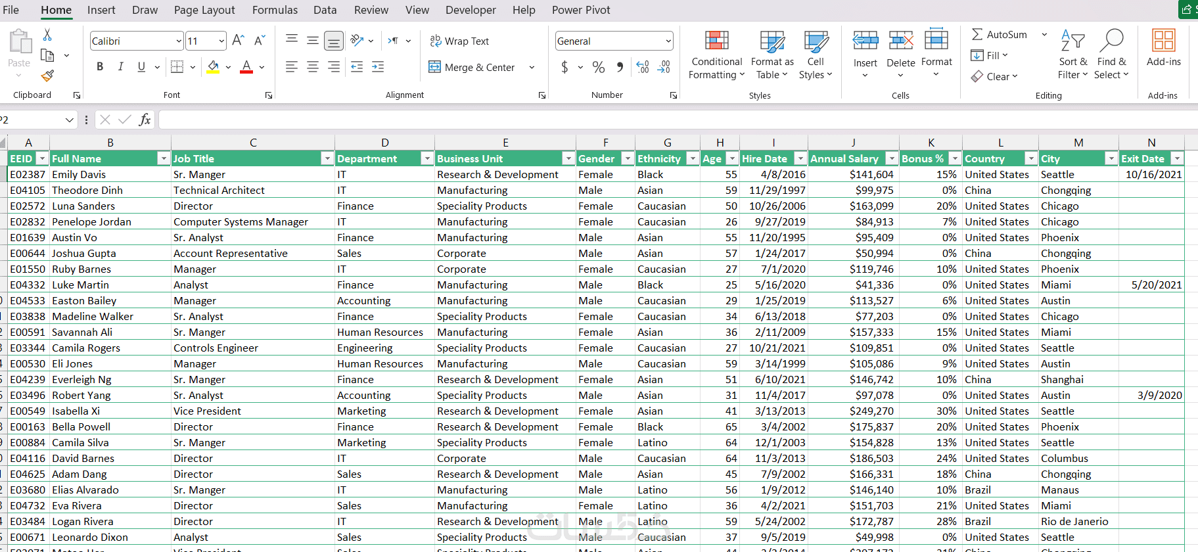This screenshot has width=1198, height=552.
Task: Open the Developer tab
Action: click(x=471, y=10)
